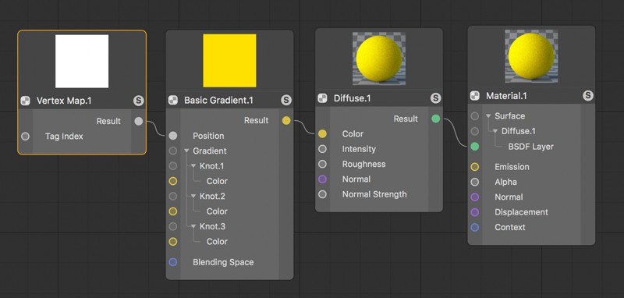Screen dimensions: 624x298
Task: Click the Basic Gradient Result output port
Action: pos(286,121)
